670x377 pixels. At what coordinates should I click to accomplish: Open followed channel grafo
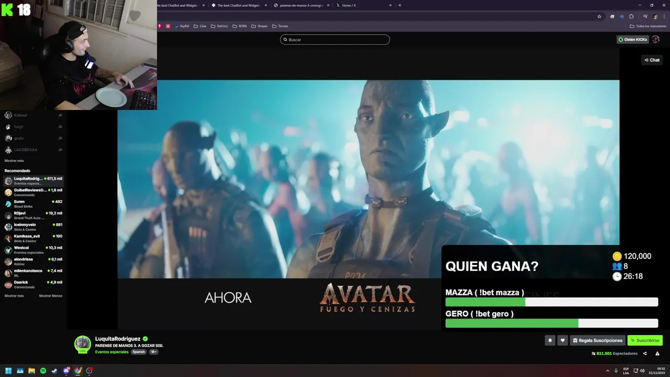[x=33, y=138]
